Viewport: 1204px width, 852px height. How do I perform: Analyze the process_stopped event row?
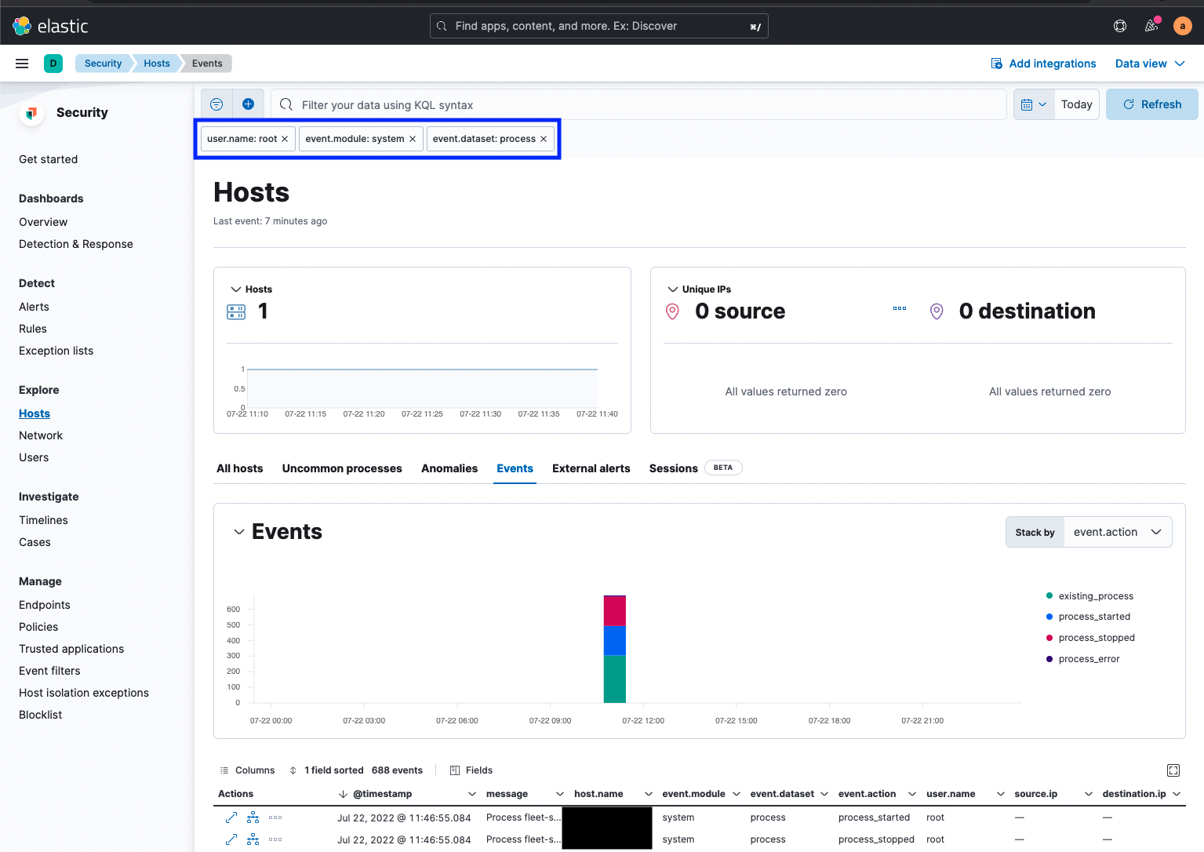(x=253, y=839)
